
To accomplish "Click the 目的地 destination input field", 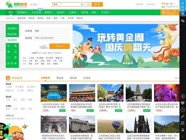I will (x=51, y=38).
